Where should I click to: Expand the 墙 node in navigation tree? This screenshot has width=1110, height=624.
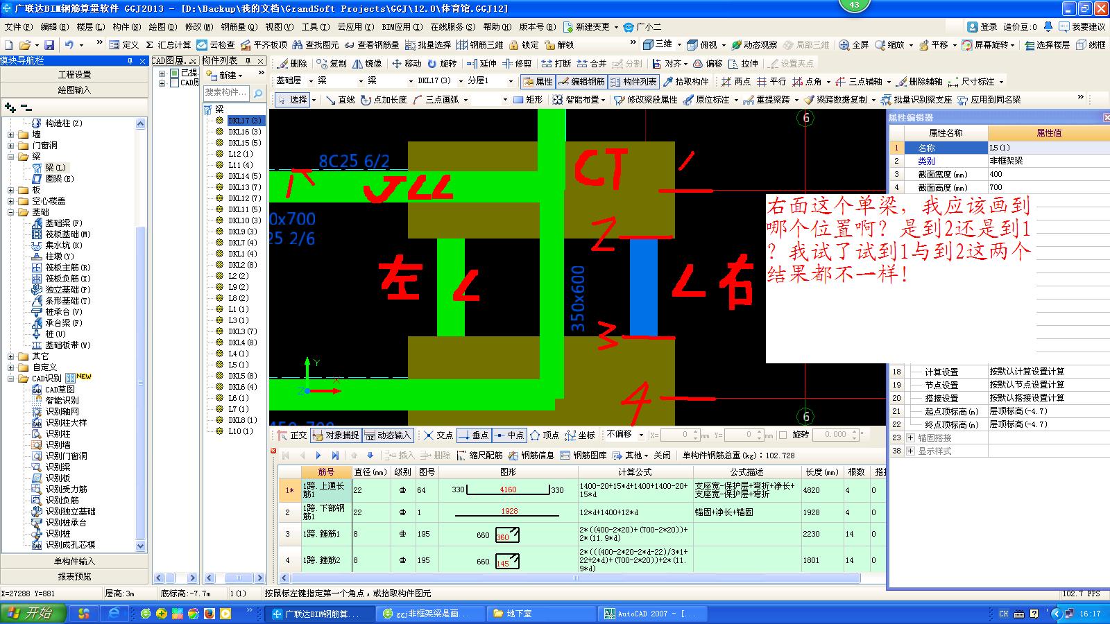[11, 135]
